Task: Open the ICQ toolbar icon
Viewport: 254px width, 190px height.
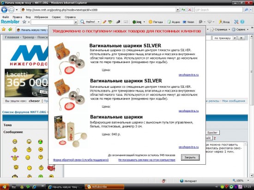Action: (x=137, y=22)
